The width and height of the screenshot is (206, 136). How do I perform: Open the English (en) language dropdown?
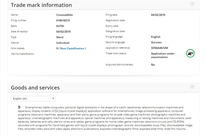[33, 98]
